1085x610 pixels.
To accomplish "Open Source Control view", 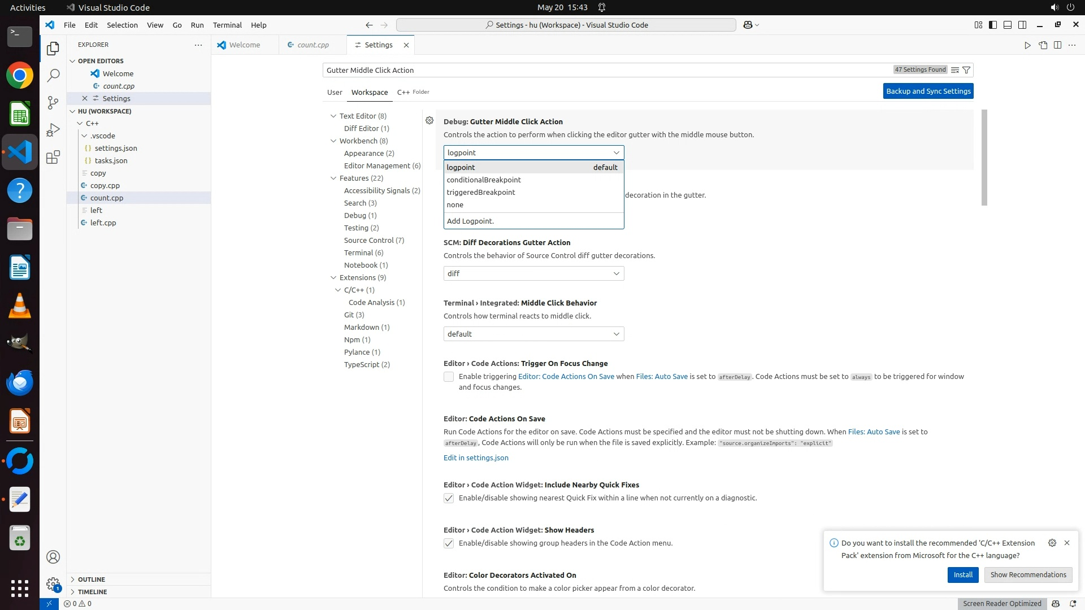I will [53, 102].
